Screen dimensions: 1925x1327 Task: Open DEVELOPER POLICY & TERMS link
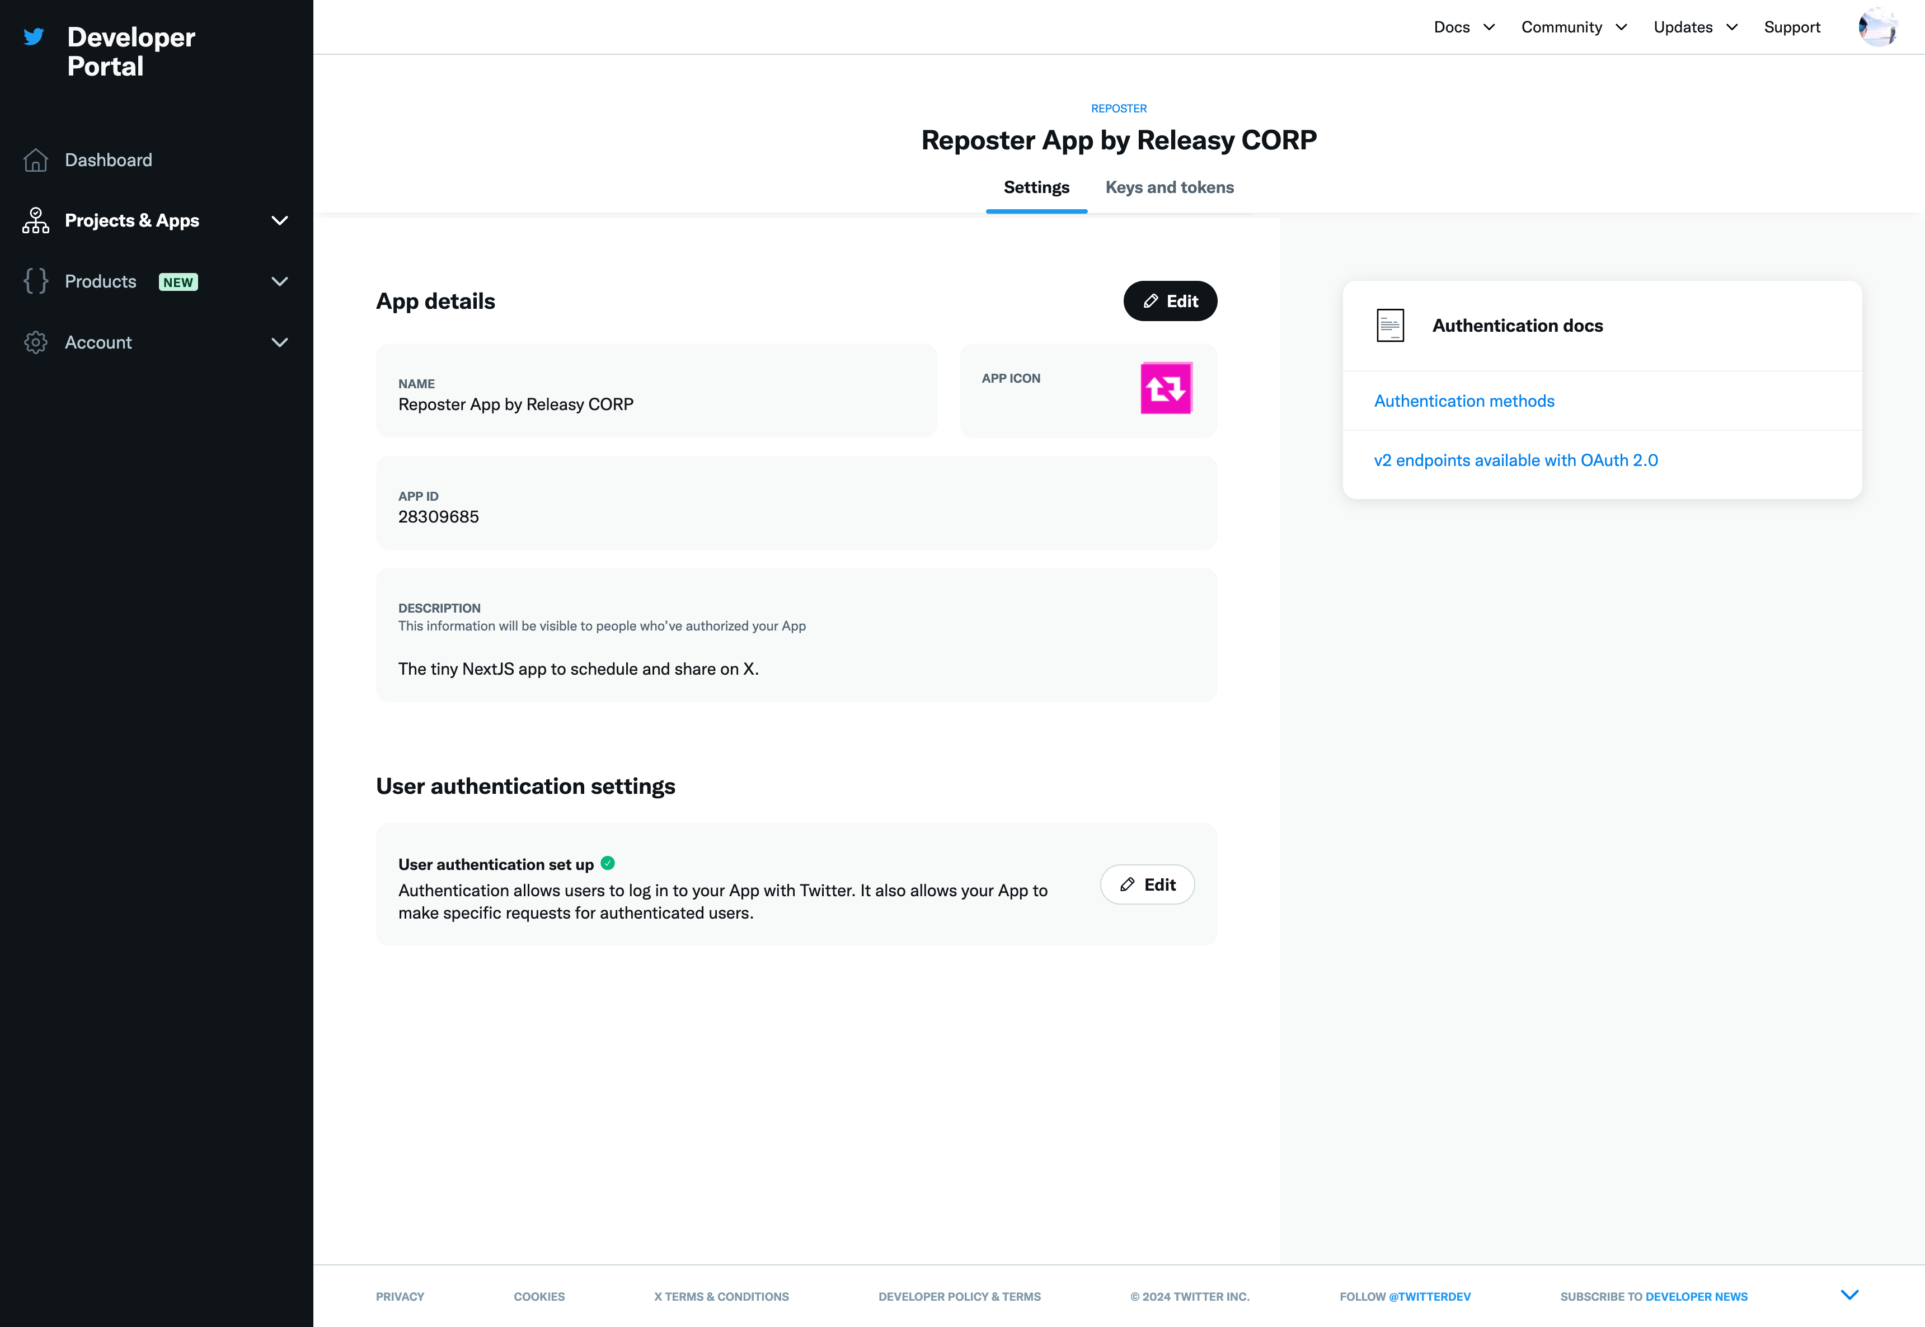tap(960, 1296)
